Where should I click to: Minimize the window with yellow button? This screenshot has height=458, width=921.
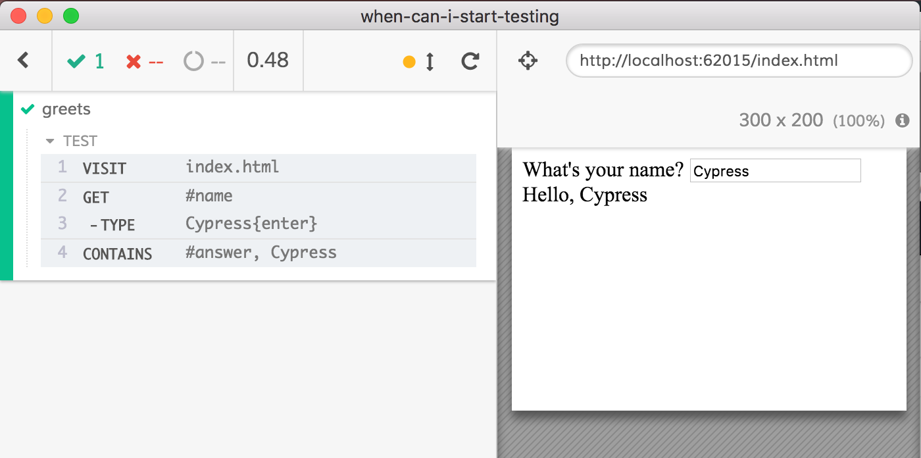(45, 16)
